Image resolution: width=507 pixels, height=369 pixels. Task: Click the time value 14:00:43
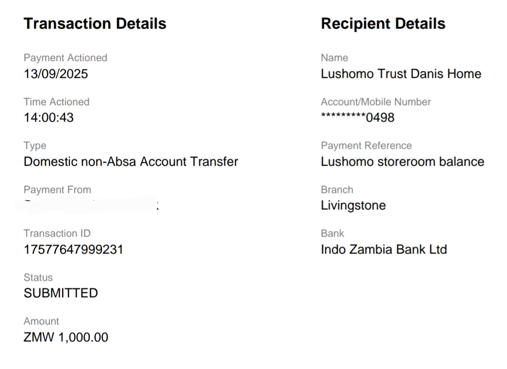[49, 117]
